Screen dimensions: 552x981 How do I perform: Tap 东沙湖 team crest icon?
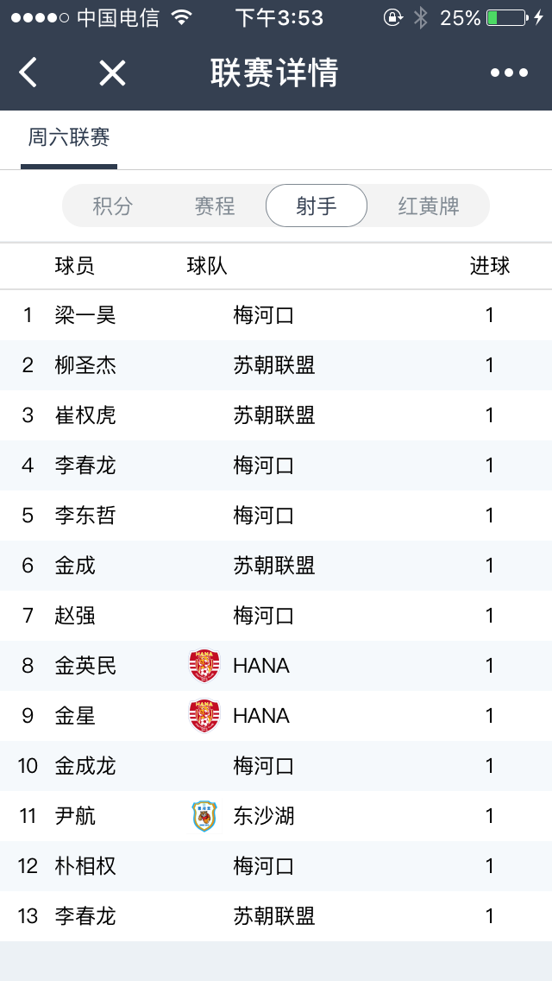point(204,816)
